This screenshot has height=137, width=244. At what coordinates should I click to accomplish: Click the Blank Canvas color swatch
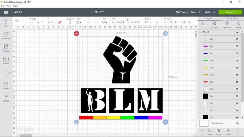204,123
